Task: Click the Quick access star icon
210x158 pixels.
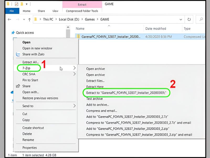Action: click(x=13, y=33)
